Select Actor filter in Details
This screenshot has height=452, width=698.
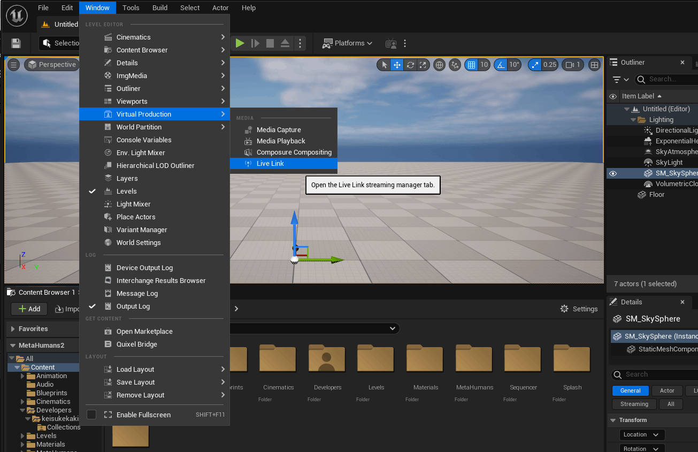tap(667, 391)
